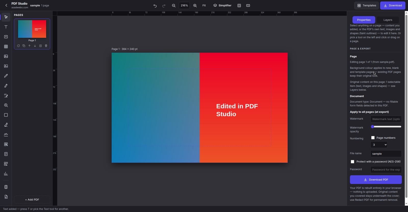Open the QR code tool
This screenshot has height=212, width=408.
click(6, 144)
